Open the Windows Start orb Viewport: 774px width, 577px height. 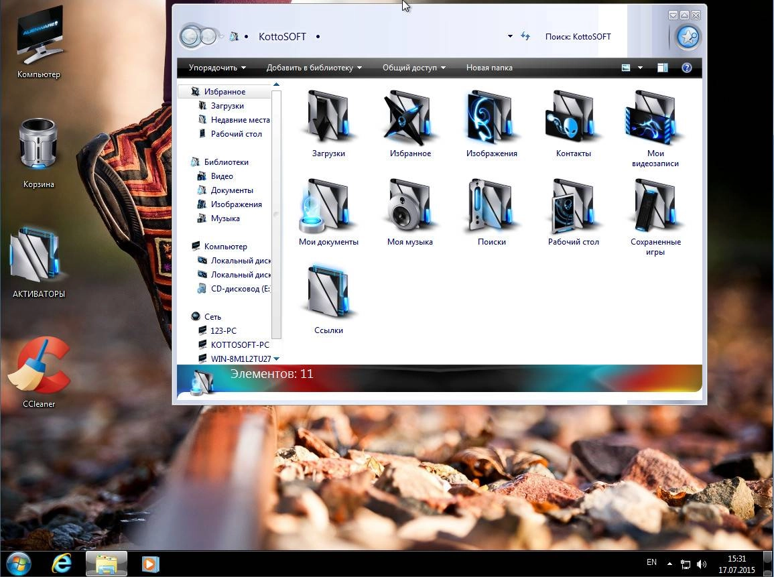pos(18,564)
